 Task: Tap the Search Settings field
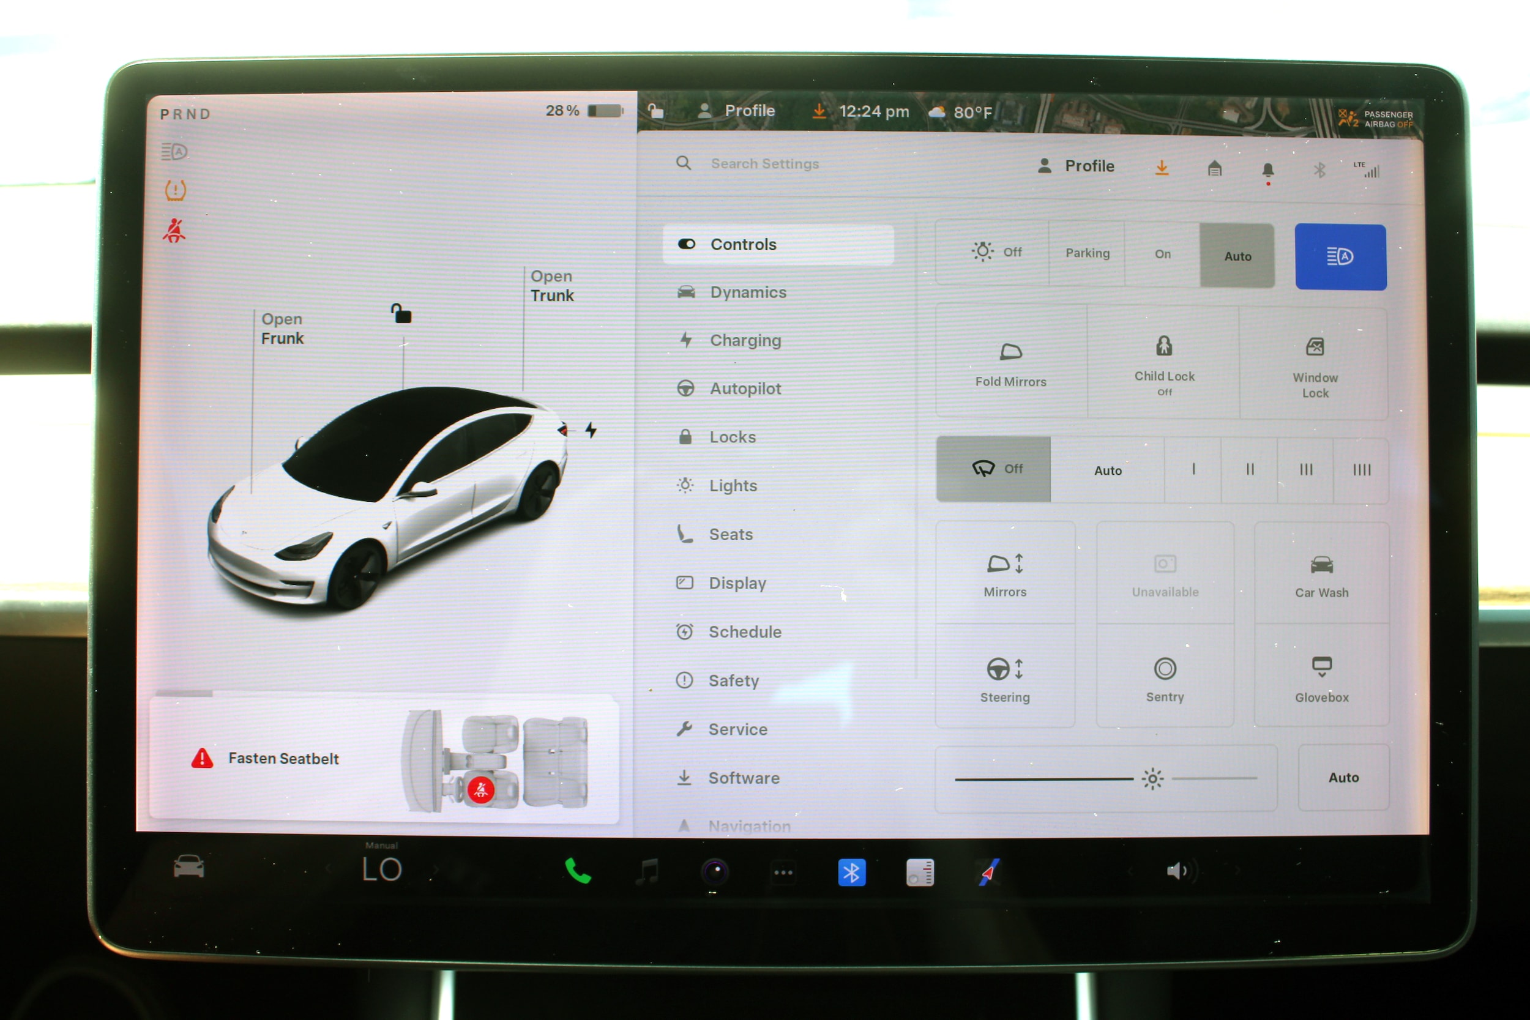[765, 164]
